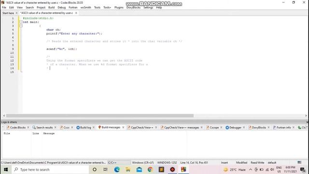Open the View menu
Viewport: 309px width, 174px height.
coord(19,8)
